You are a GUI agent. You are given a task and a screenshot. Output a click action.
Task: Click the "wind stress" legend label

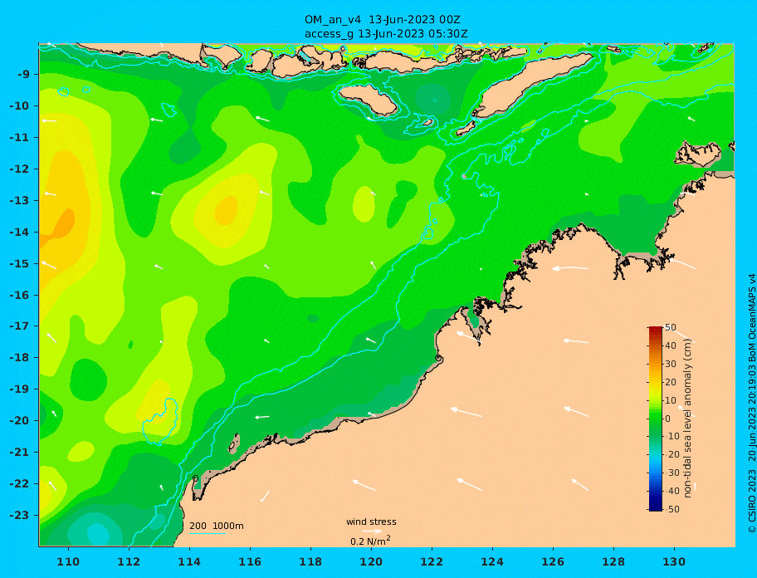(371, 522)
